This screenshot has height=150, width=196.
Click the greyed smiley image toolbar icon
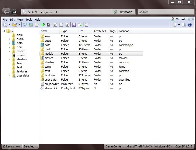[37, 25]
